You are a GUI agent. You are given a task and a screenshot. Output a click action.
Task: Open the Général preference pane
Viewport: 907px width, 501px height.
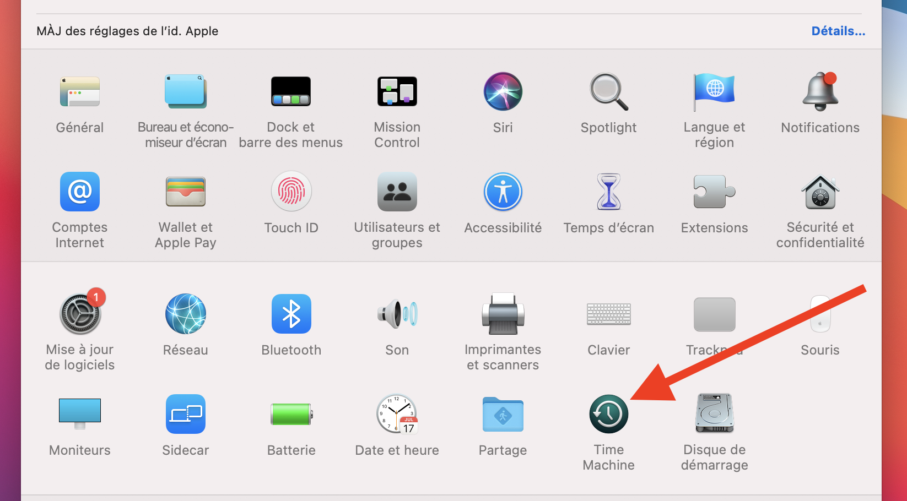[x=80, y=92]
